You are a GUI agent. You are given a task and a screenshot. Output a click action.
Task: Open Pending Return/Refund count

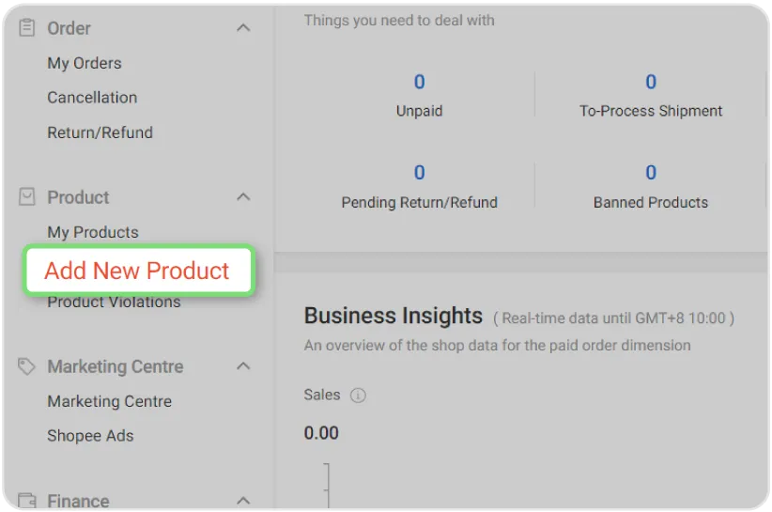coord(419,173)
